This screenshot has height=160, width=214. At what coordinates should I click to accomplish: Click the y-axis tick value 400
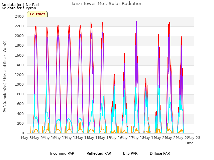click(20, 114)
